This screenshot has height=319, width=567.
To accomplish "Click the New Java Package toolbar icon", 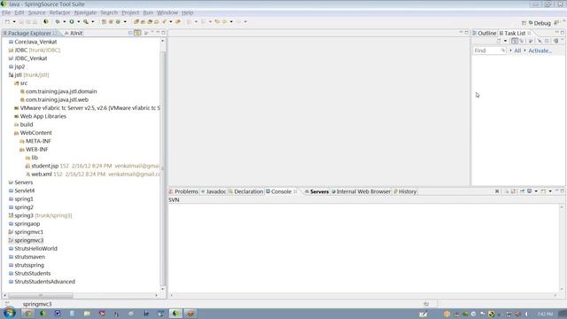I will point(111,21).
